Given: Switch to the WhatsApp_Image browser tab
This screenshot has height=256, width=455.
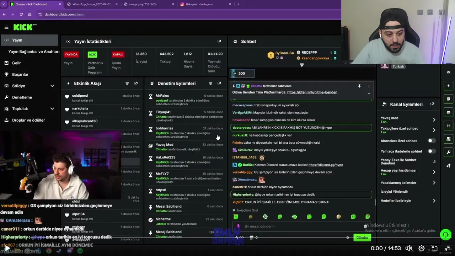Looking at the screenshot, I should [x=92, y=4].
